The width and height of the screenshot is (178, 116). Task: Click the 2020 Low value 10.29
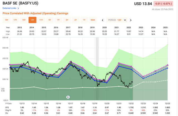[105, 34]
